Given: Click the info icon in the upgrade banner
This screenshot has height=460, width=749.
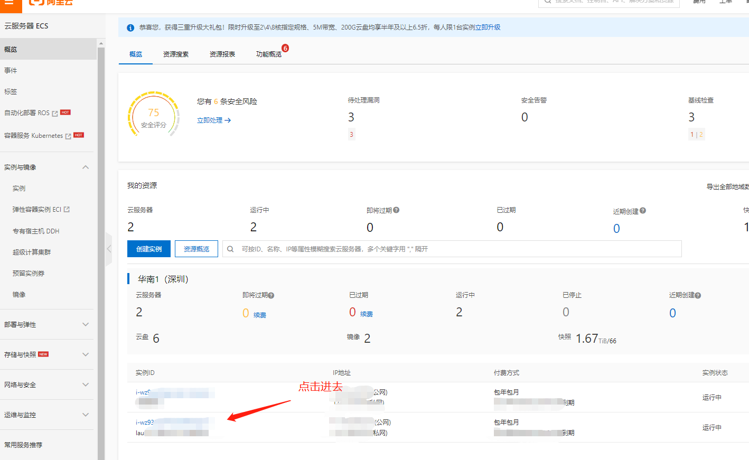Looking at the screenshot, I should click(x=130, y=27).
